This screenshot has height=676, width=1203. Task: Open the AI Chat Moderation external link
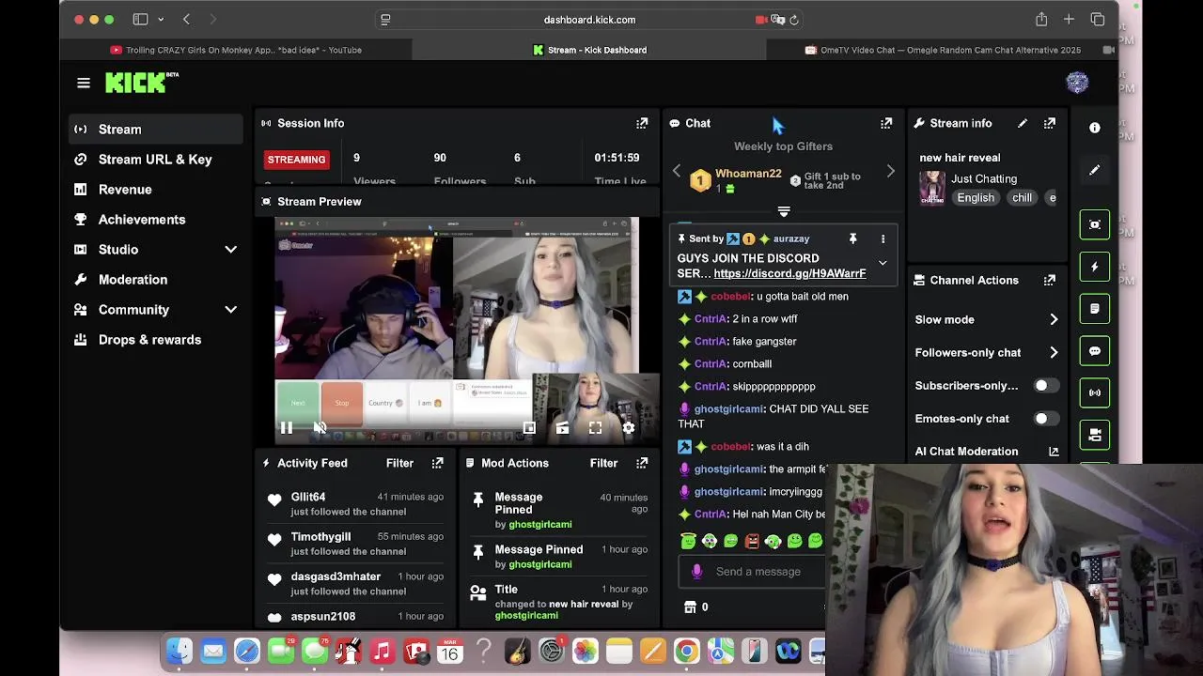click(x=1054, y=452)
